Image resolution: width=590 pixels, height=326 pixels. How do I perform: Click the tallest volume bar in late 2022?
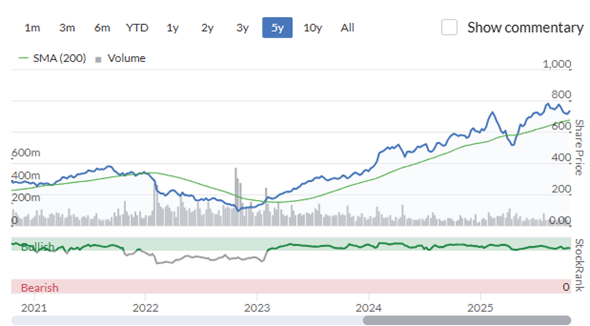(236, 197)
